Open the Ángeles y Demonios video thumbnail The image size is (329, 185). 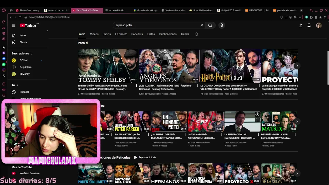169,66
